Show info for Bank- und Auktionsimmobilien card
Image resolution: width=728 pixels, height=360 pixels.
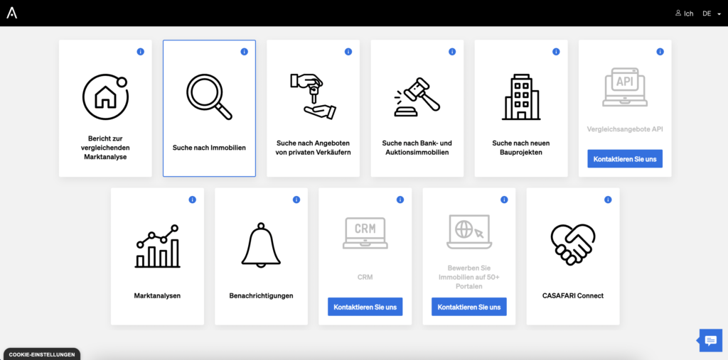click(452, 52)
